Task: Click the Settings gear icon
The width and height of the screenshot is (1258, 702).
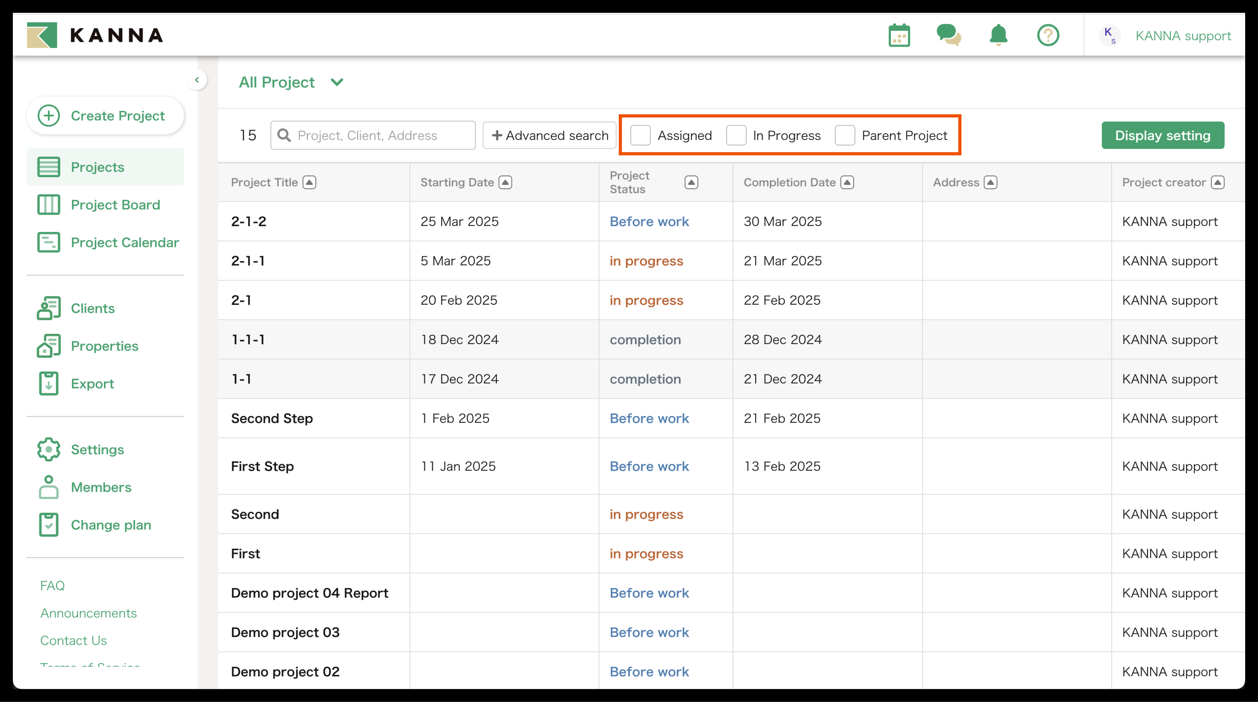Action: click(x=48, y=449)
